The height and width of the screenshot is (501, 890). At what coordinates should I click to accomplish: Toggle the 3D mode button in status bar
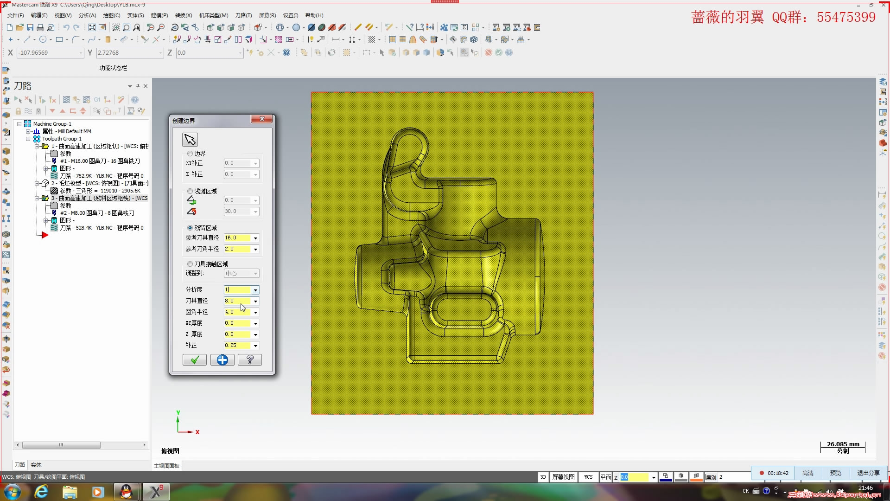[543, 477]
